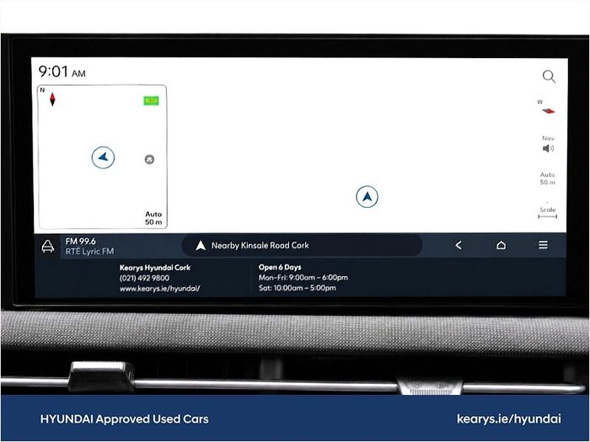Tap the grey POI marker in mini map
The image size is (590, 442).
[149, 159]
